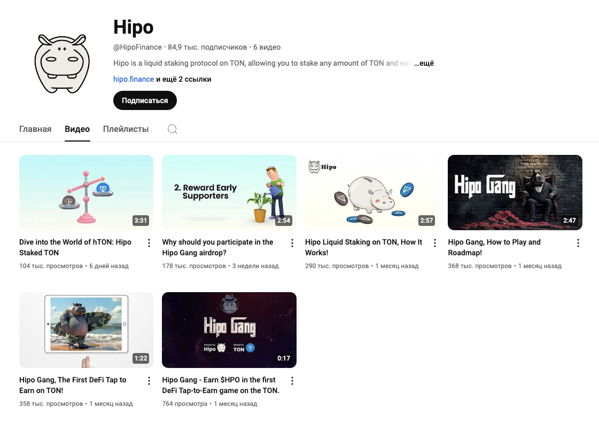Image resolution: width=599 pixels, height=431 pixels.
Task: Open options menu for 'Dive into the World of hTON'
Action: click(149, 243)
